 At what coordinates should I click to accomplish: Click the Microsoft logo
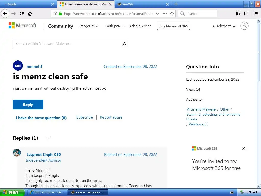(x=22, y=26)
